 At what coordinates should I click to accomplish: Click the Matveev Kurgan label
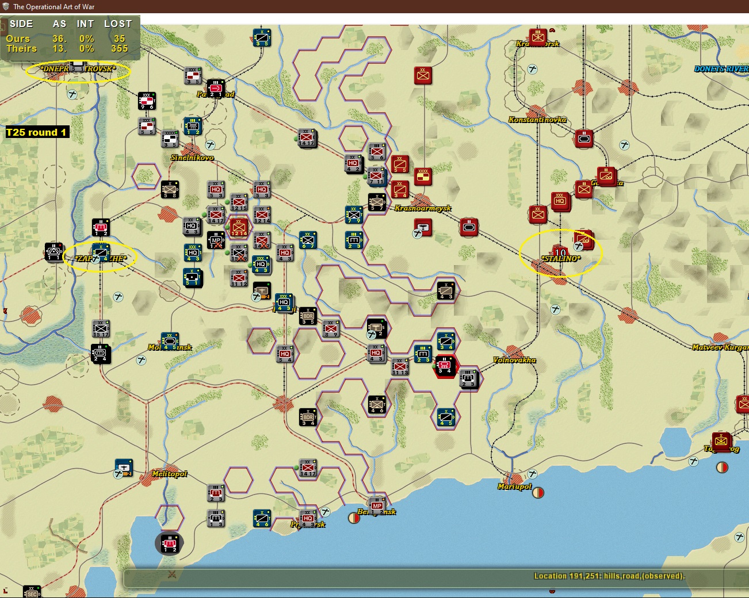point(720,347)
